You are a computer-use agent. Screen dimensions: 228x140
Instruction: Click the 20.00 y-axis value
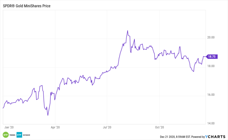click(x=211, y=37)
